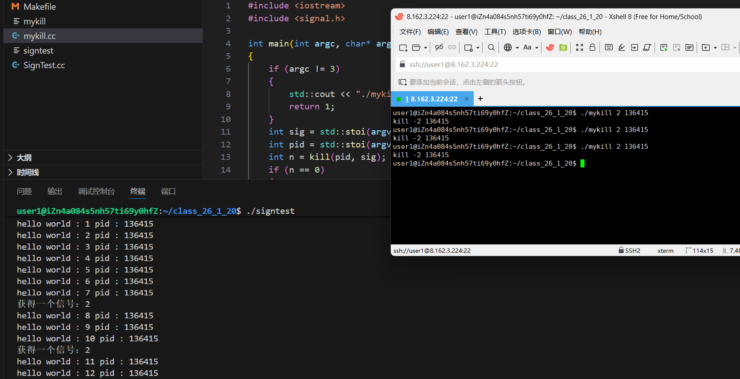Screen dimensions: 740x379
Task: Select mykill.cc in the file explorer
Action: (103, 36)
